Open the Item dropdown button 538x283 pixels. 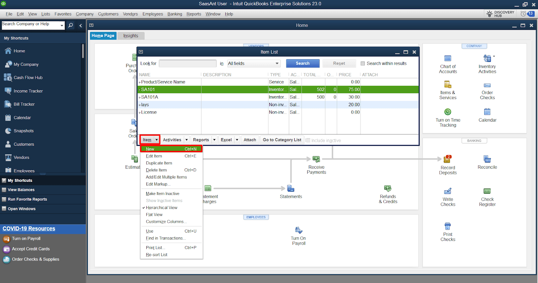pyautogui.click(x=150, y=140)
